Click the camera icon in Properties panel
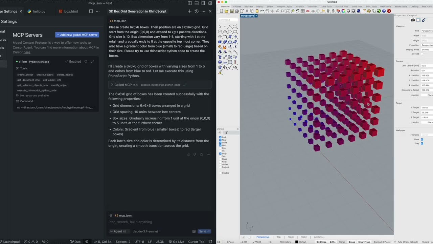This screenshot has width=433, height=244. 413,20
